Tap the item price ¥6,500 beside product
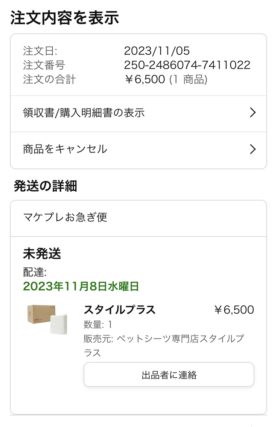 234,310
